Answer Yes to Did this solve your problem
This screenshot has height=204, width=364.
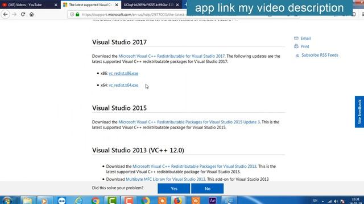click(x=174, y=189)
